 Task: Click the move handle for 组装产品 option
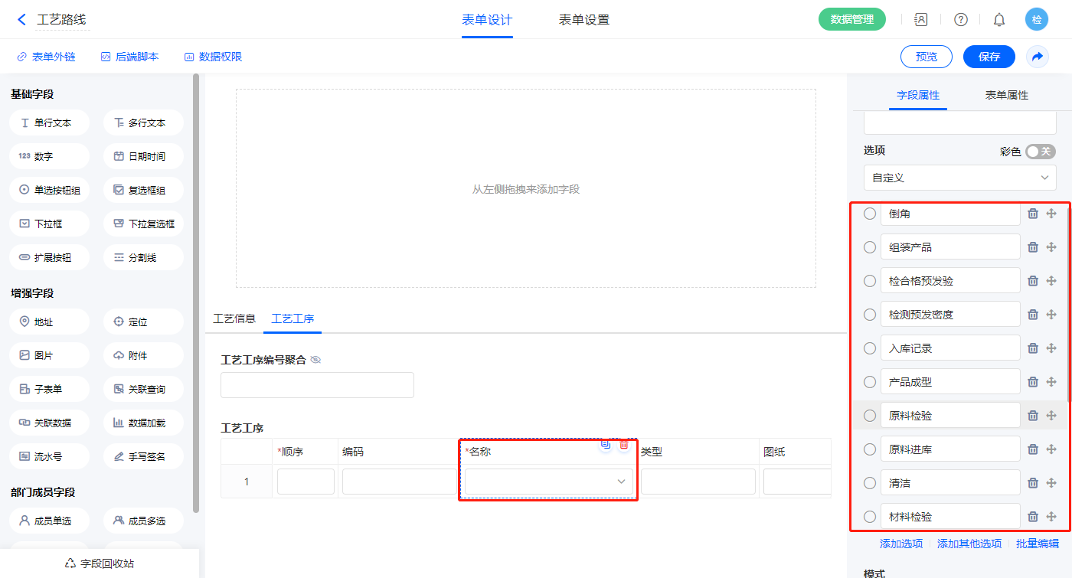click(x=1051, y=247)
